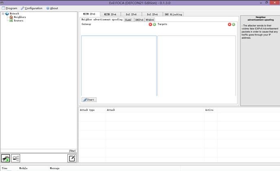Add a target with the green plus icon
Screen dimensions: 280x171
point(234,24)
